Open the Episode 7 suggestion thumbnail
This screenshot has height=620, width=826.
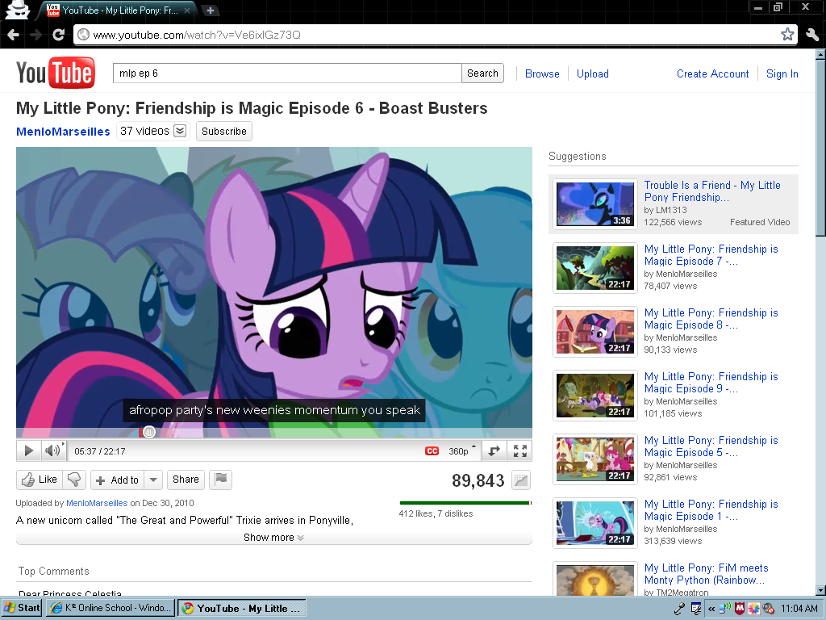point(595,268)
